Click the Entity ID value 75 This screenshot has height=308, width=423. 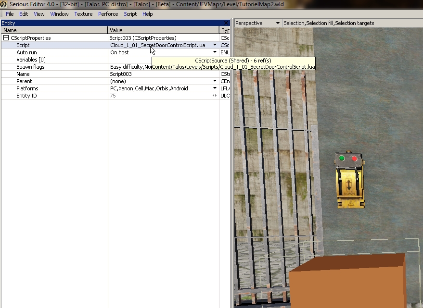point(113,96)
